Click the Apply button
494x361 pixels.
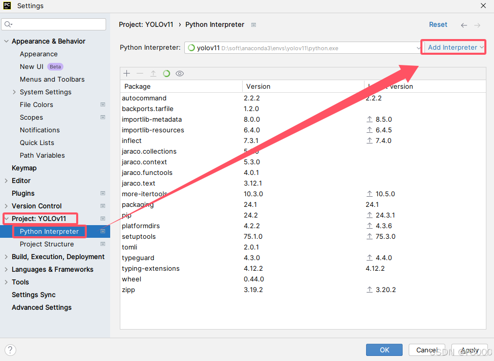coord(470,350)
